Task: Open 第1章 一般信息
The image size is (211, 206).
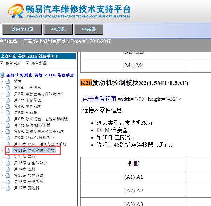Action: click(x=28, y=87)
